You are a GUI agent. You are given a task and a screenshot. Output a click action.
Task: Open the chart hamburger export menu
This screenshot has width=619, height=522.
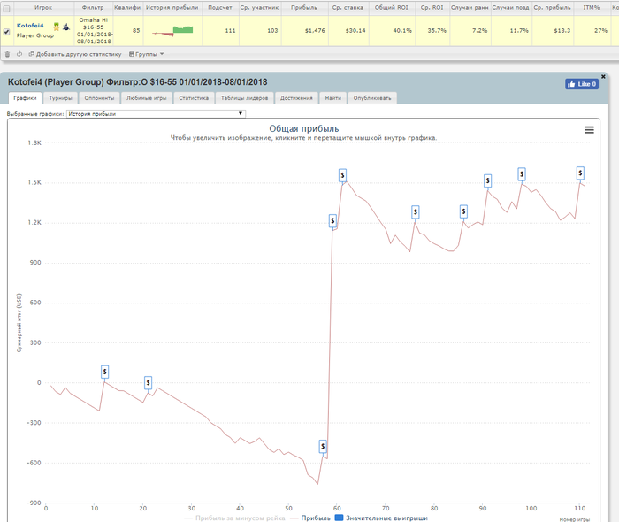[589, 130]
